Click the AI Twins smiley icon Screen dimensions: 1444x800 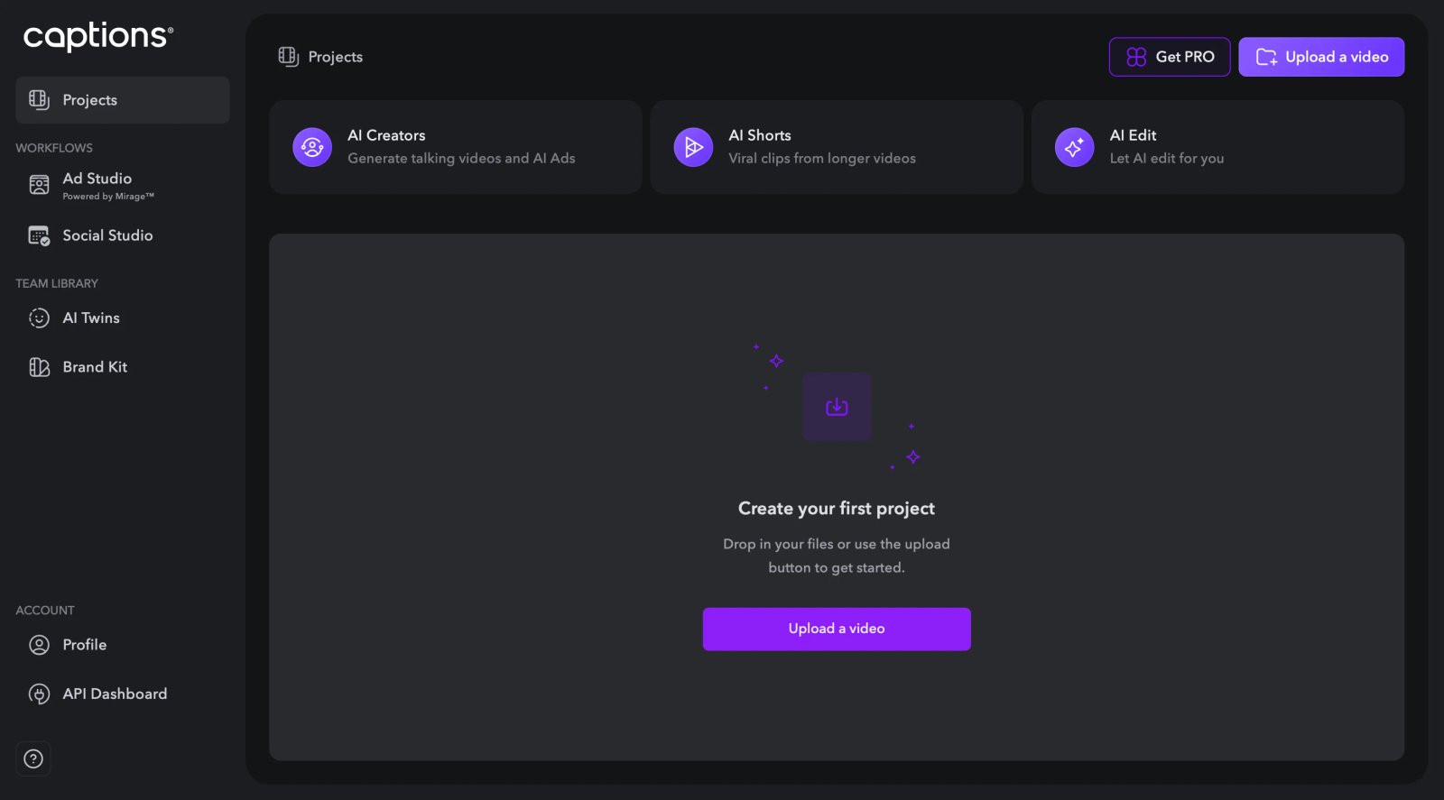coord(39,318)
